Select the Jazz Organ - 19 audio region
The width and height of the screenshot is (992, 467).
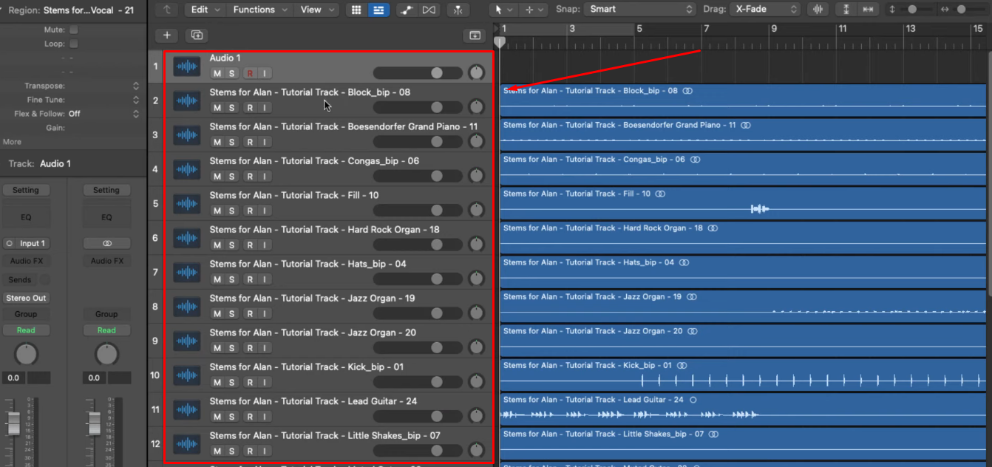743,307
